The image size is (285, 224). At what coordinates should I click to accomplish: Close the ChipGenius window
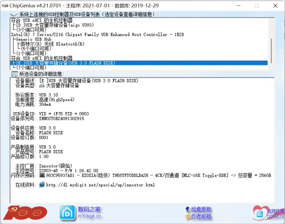[x=275, y=6]
